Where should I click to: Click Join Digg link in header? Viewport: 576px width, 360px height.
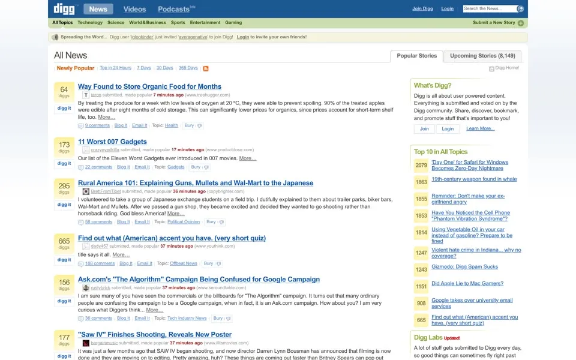click(422, 8)
